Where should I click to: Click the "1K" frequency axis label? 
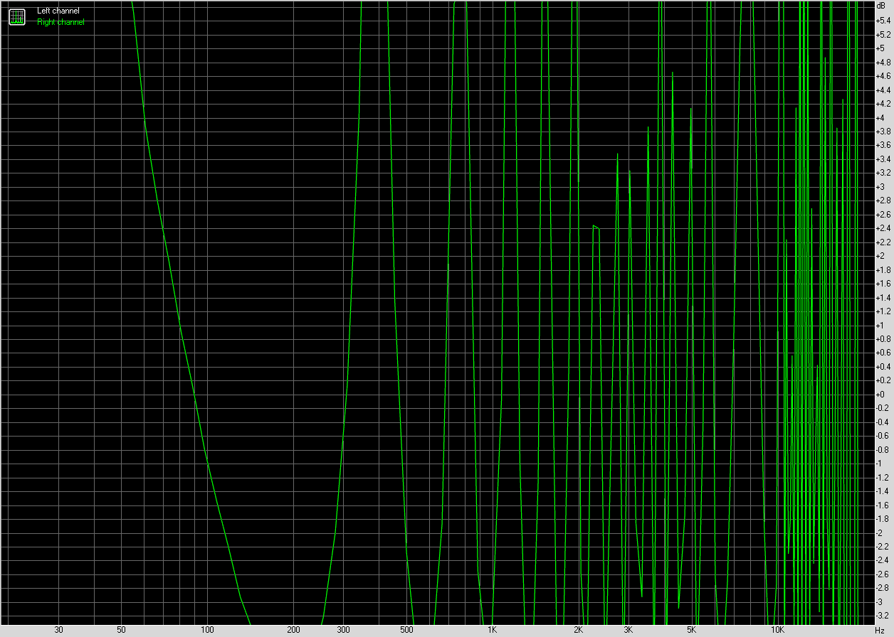pyautogui.click(x=492, y=631)
